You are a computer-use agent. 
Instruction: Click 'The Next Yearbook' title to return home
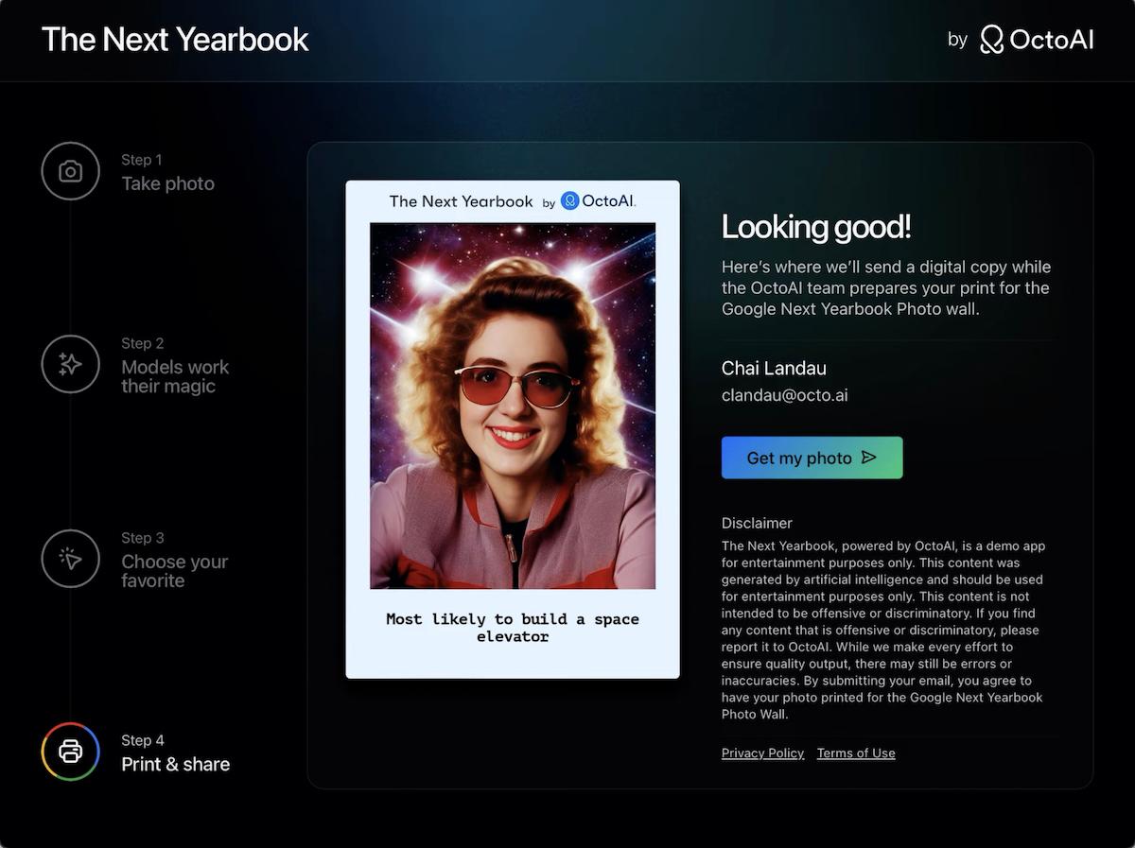[x=175, y=40]
